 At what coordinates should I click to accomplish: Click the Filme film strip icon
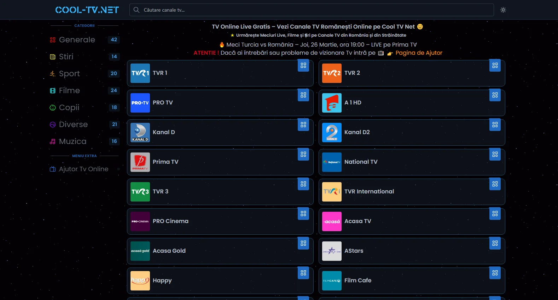(53, 91)
